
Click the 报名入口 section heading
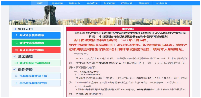coord(25,29)
